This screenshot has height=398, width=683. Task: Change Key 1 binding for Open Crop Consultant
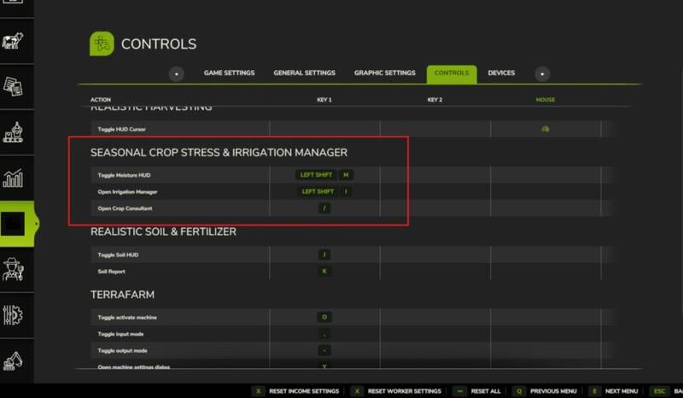pos(324,208)
